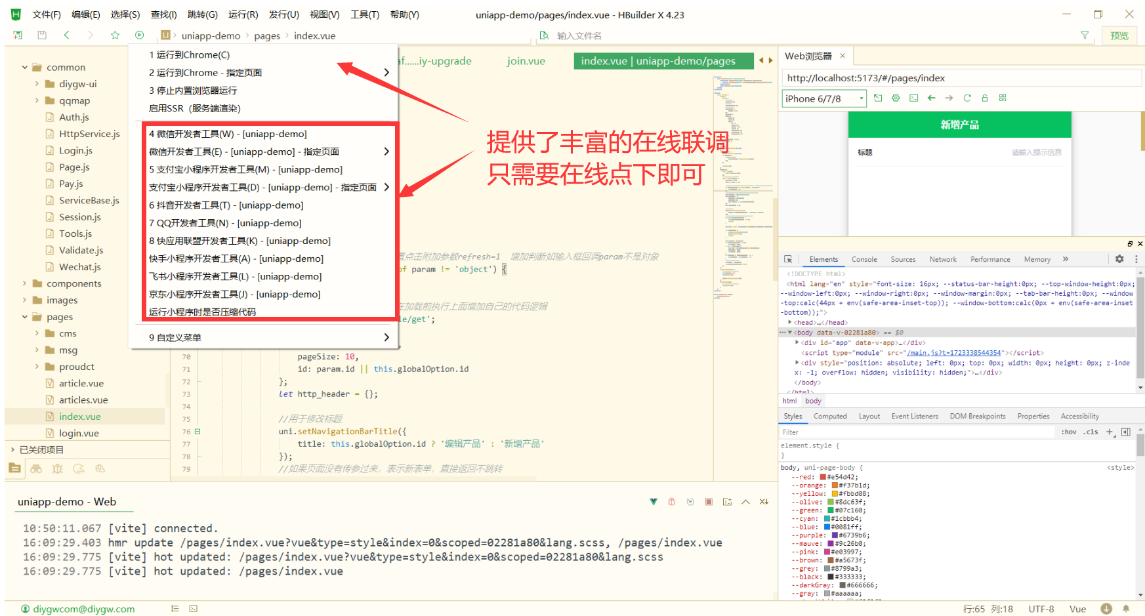The height and width of the screenshot is (616, 1145).
Task: Switch to join.vue editor tab
Action: point(526,61)
